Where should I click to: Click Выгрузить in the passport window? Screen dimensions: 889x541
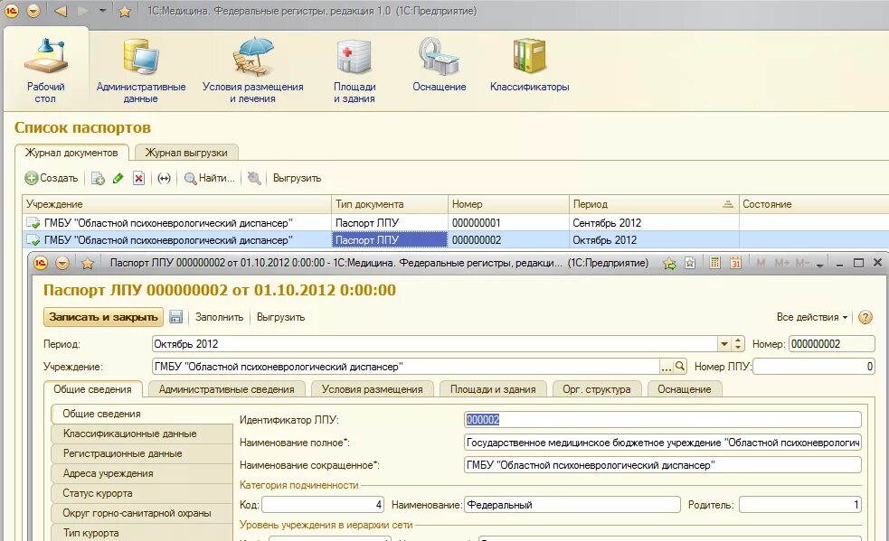[280, 317]
